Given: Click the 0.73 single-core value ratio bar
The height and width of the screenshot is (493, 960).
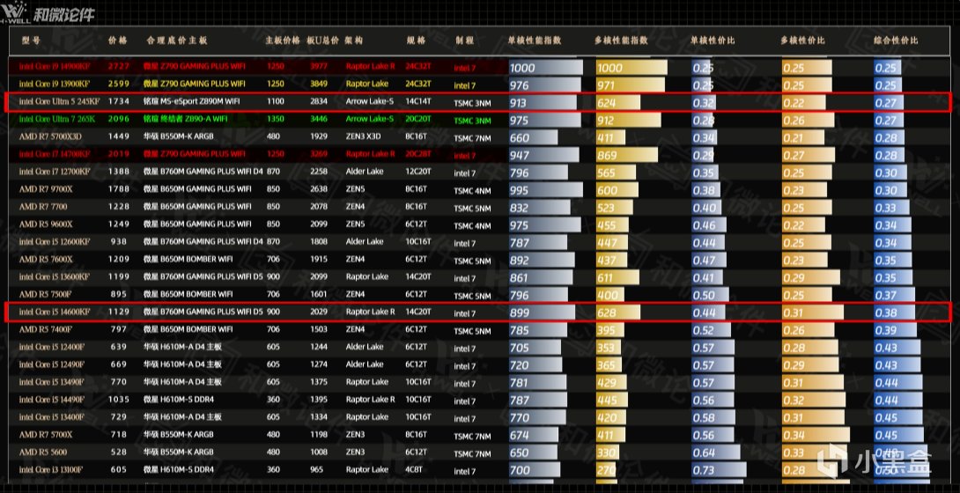Looking at the screenshot, I should [x=720, y=470].
